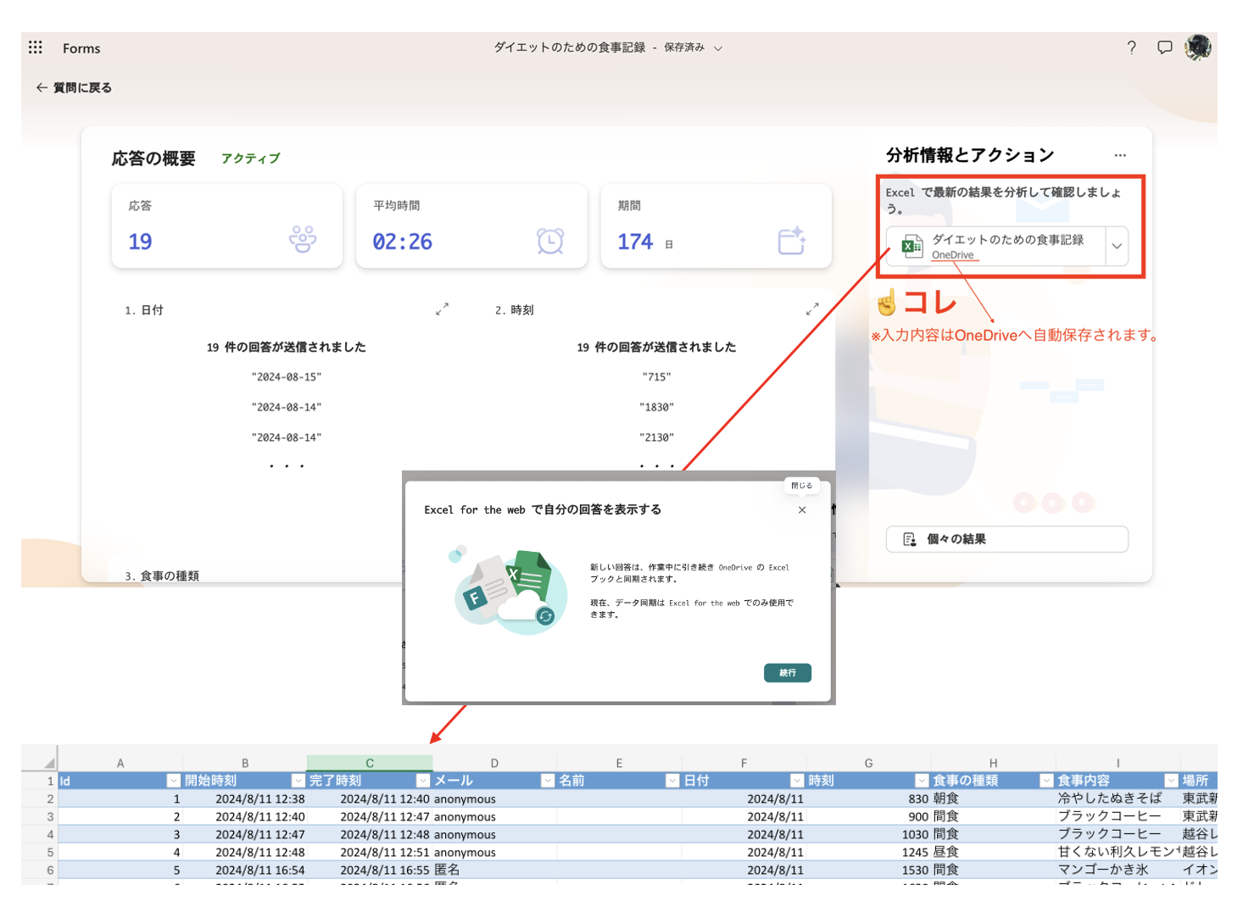
Task: Open filter dropdown for Id column
Action: pyautogui.click(x=174, y=781)
